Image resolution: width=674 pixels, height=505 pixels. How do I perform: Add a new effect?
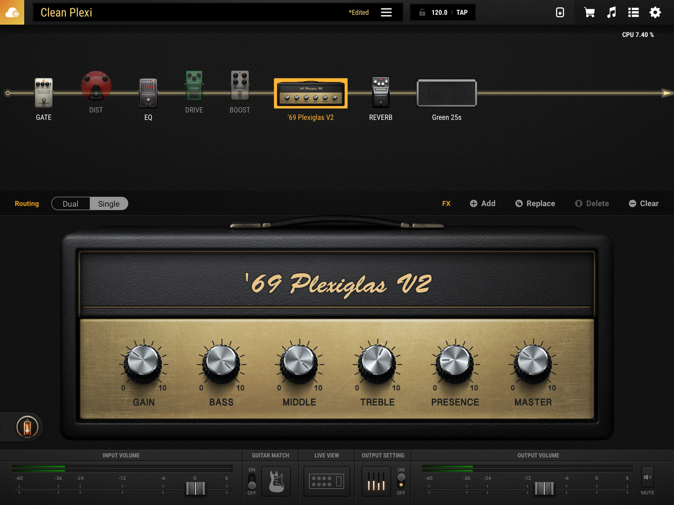pyautogui.click(x=482, y=204)
